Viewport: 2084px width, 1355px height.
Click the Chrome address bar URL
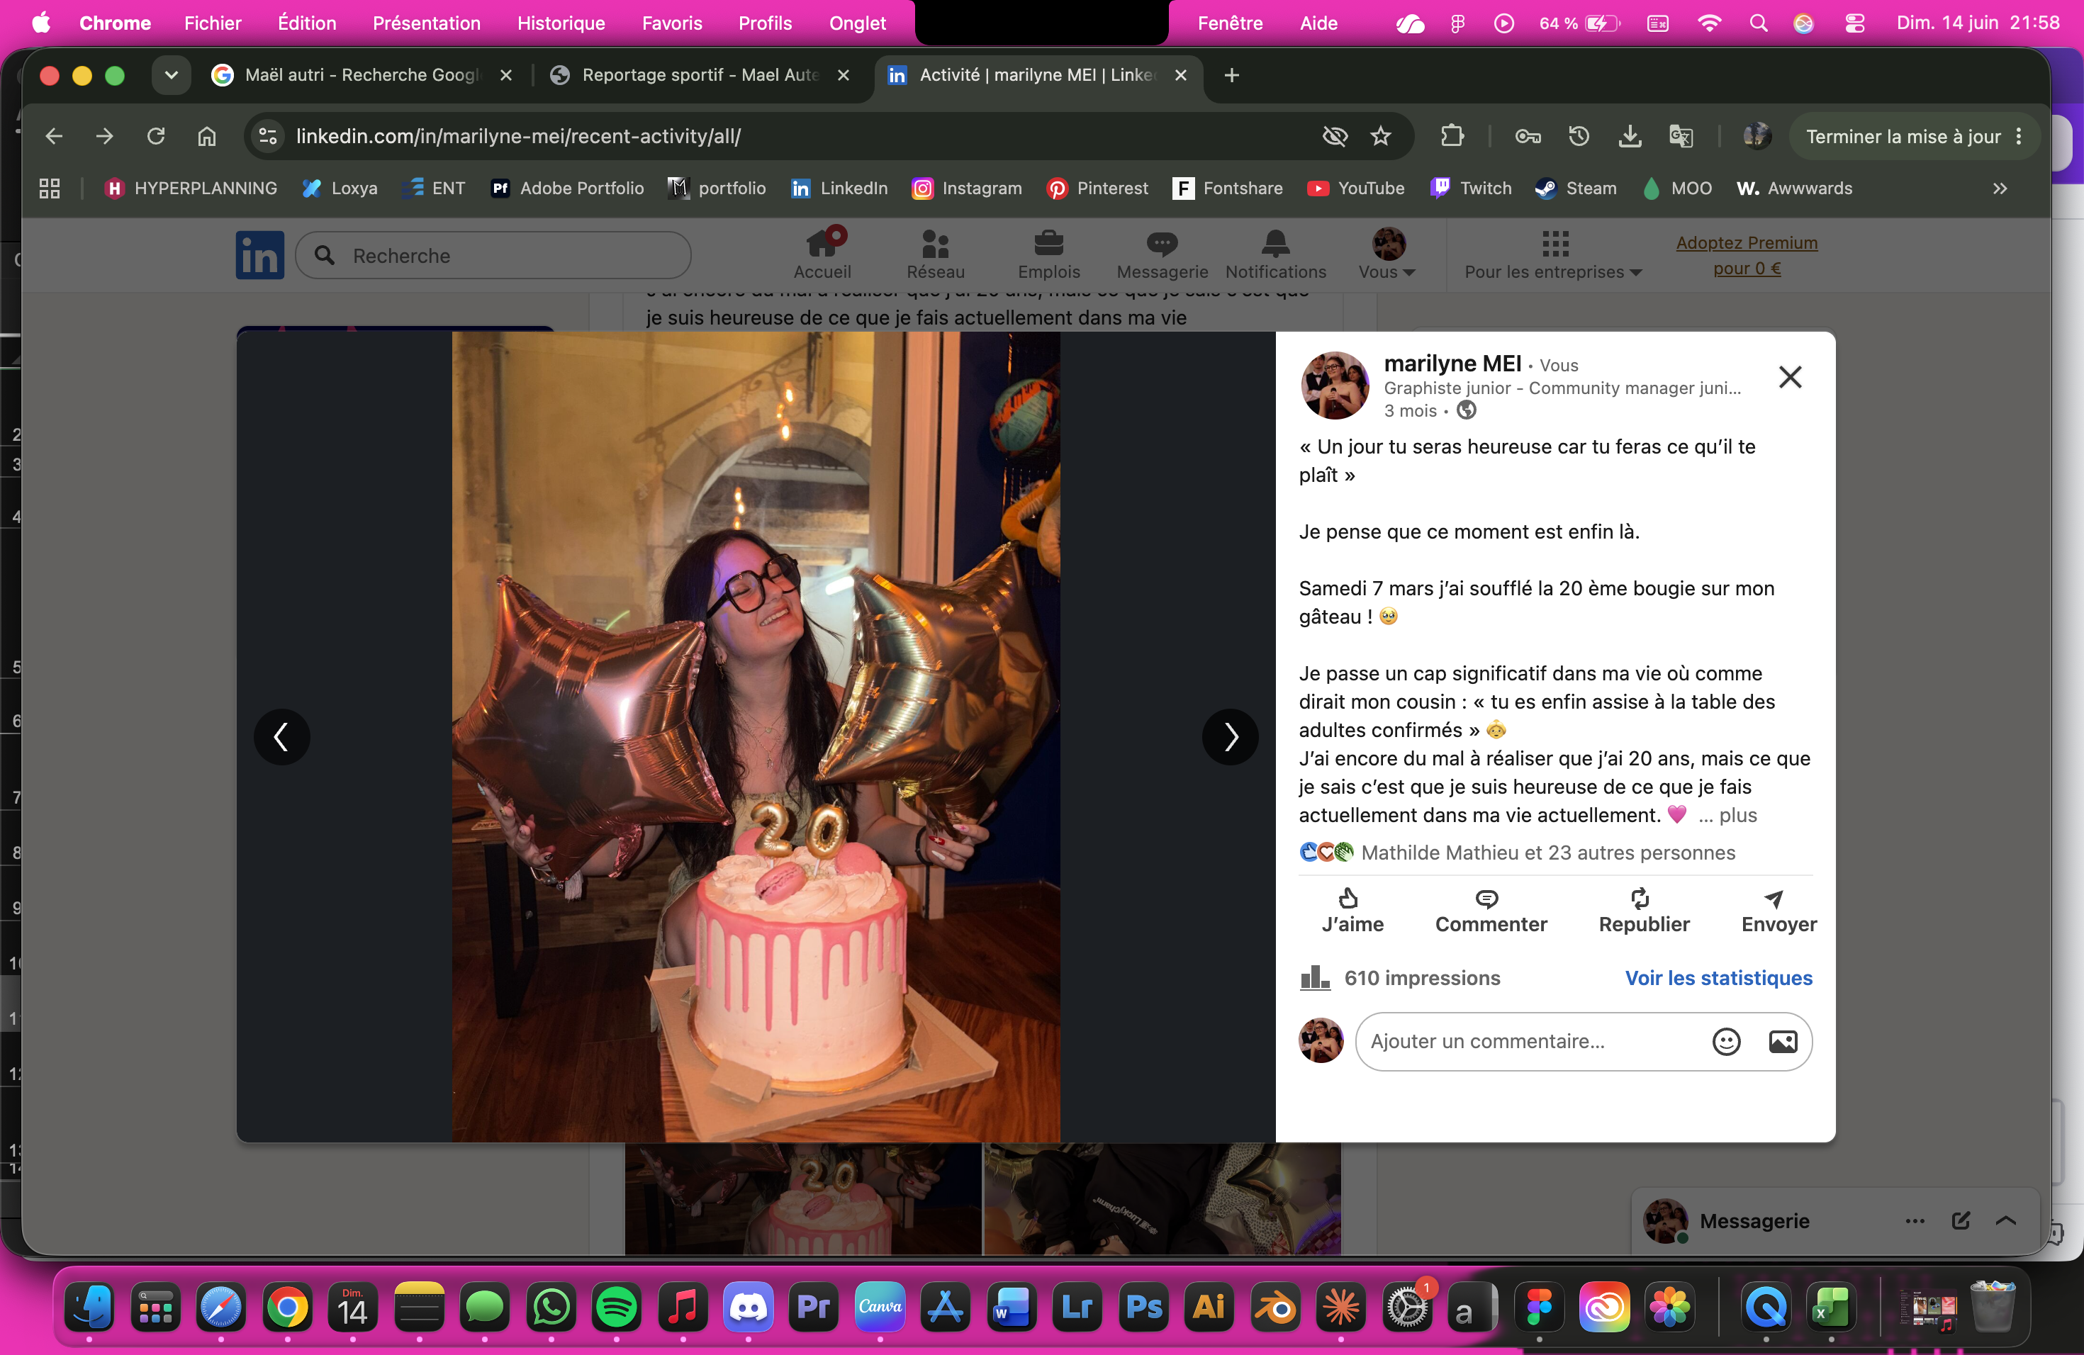tap(518, 137)
